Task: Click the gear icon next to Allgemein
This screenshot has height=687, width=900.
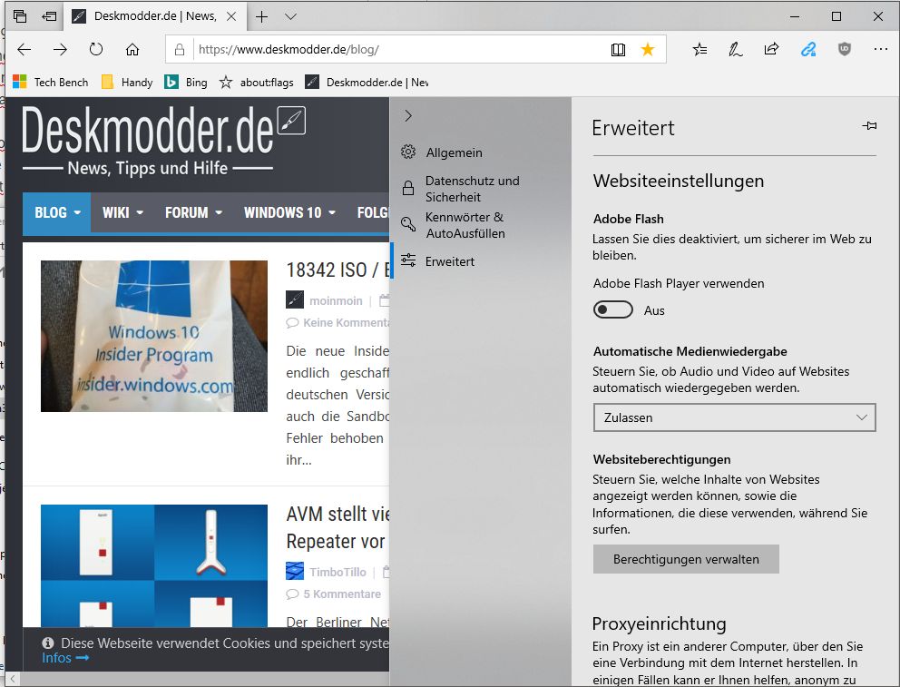Action: [408, 152]
